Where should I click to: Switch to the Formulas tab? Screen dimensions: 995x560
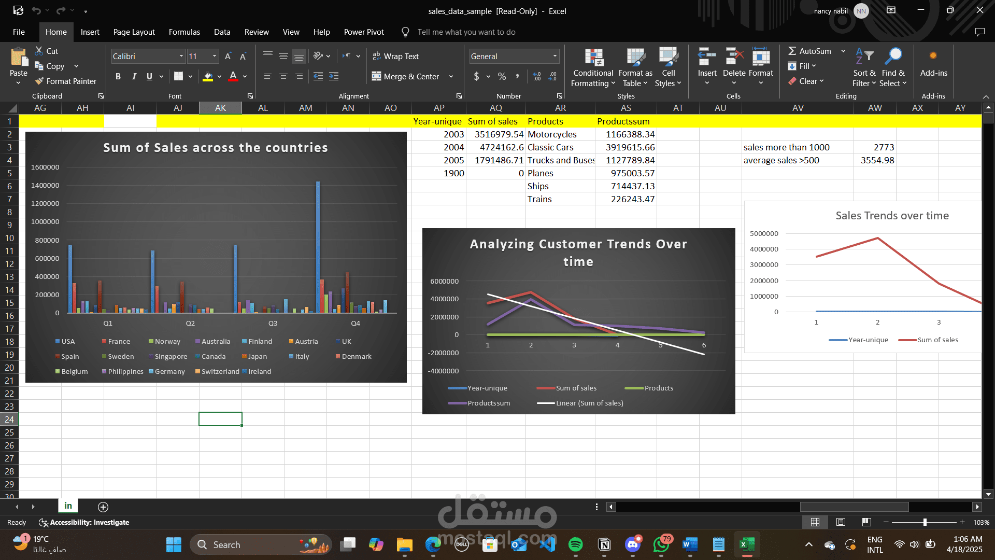click(184, 32)
